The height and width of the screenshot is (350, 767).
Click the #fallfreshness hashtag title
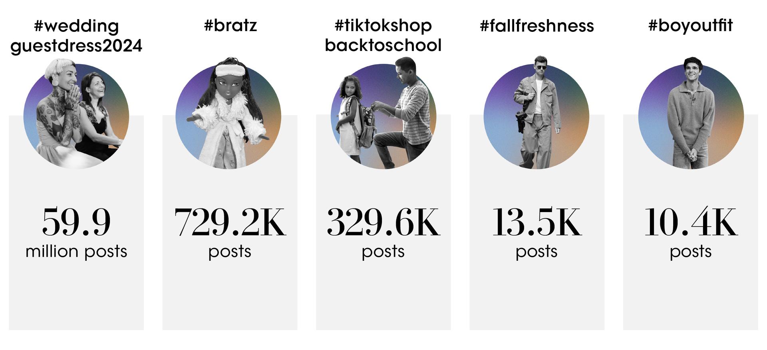point(537,26)
